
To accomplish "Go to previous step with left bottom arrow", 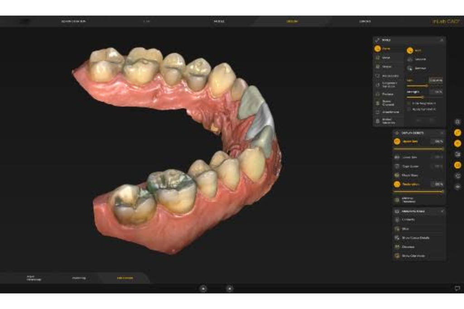I will [203, 288].
